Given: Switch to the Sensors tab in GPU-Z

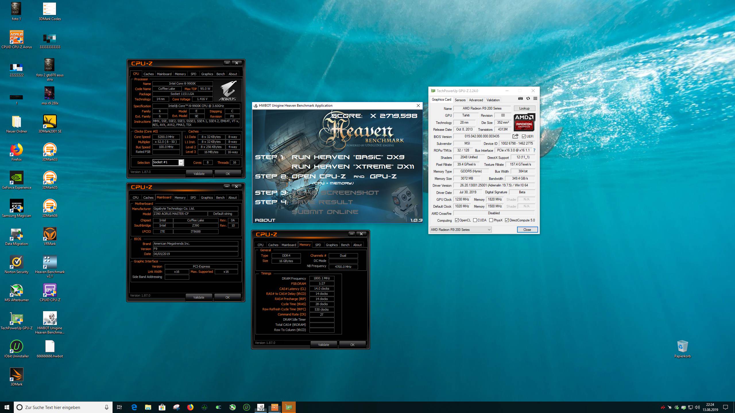Looking at the screenshot, I should click(x=460, y=100).
